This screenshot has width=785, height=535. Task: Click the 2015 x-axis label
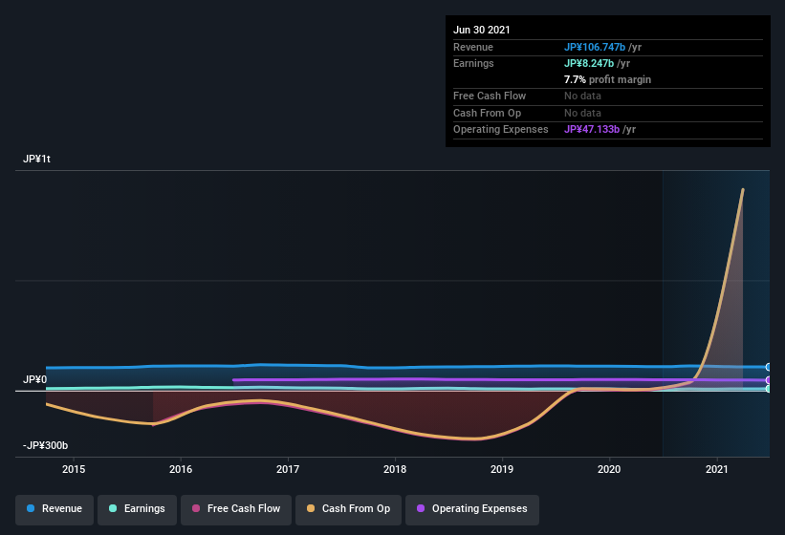point(74,469)
